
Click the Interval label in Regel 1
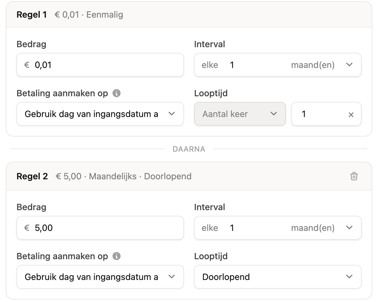pos(210,44)
